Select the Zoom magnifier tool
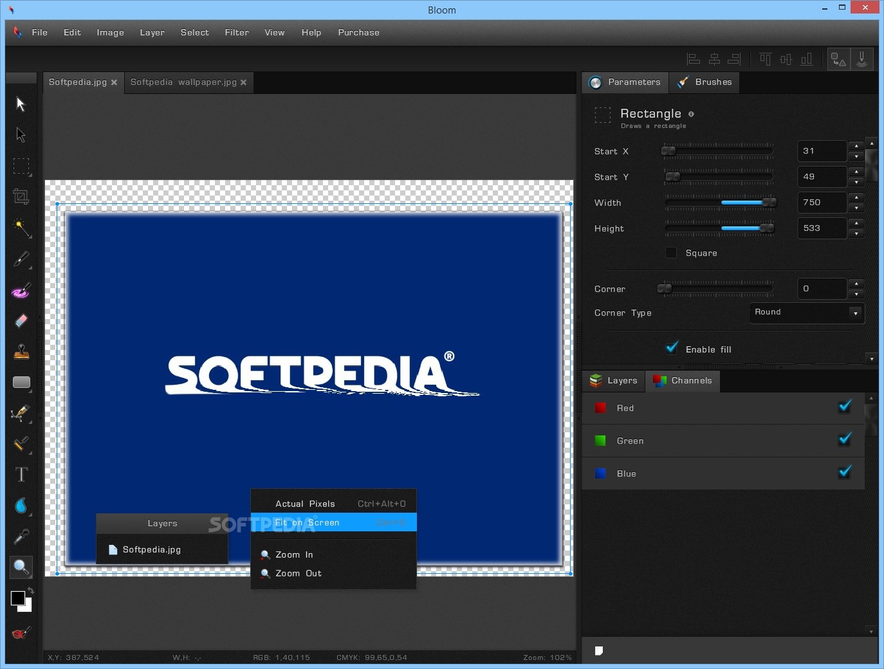 point(21,567)
